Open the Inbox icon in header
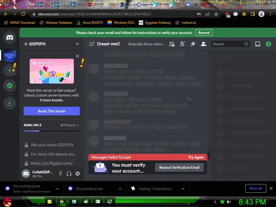 (x=257, y=44)
